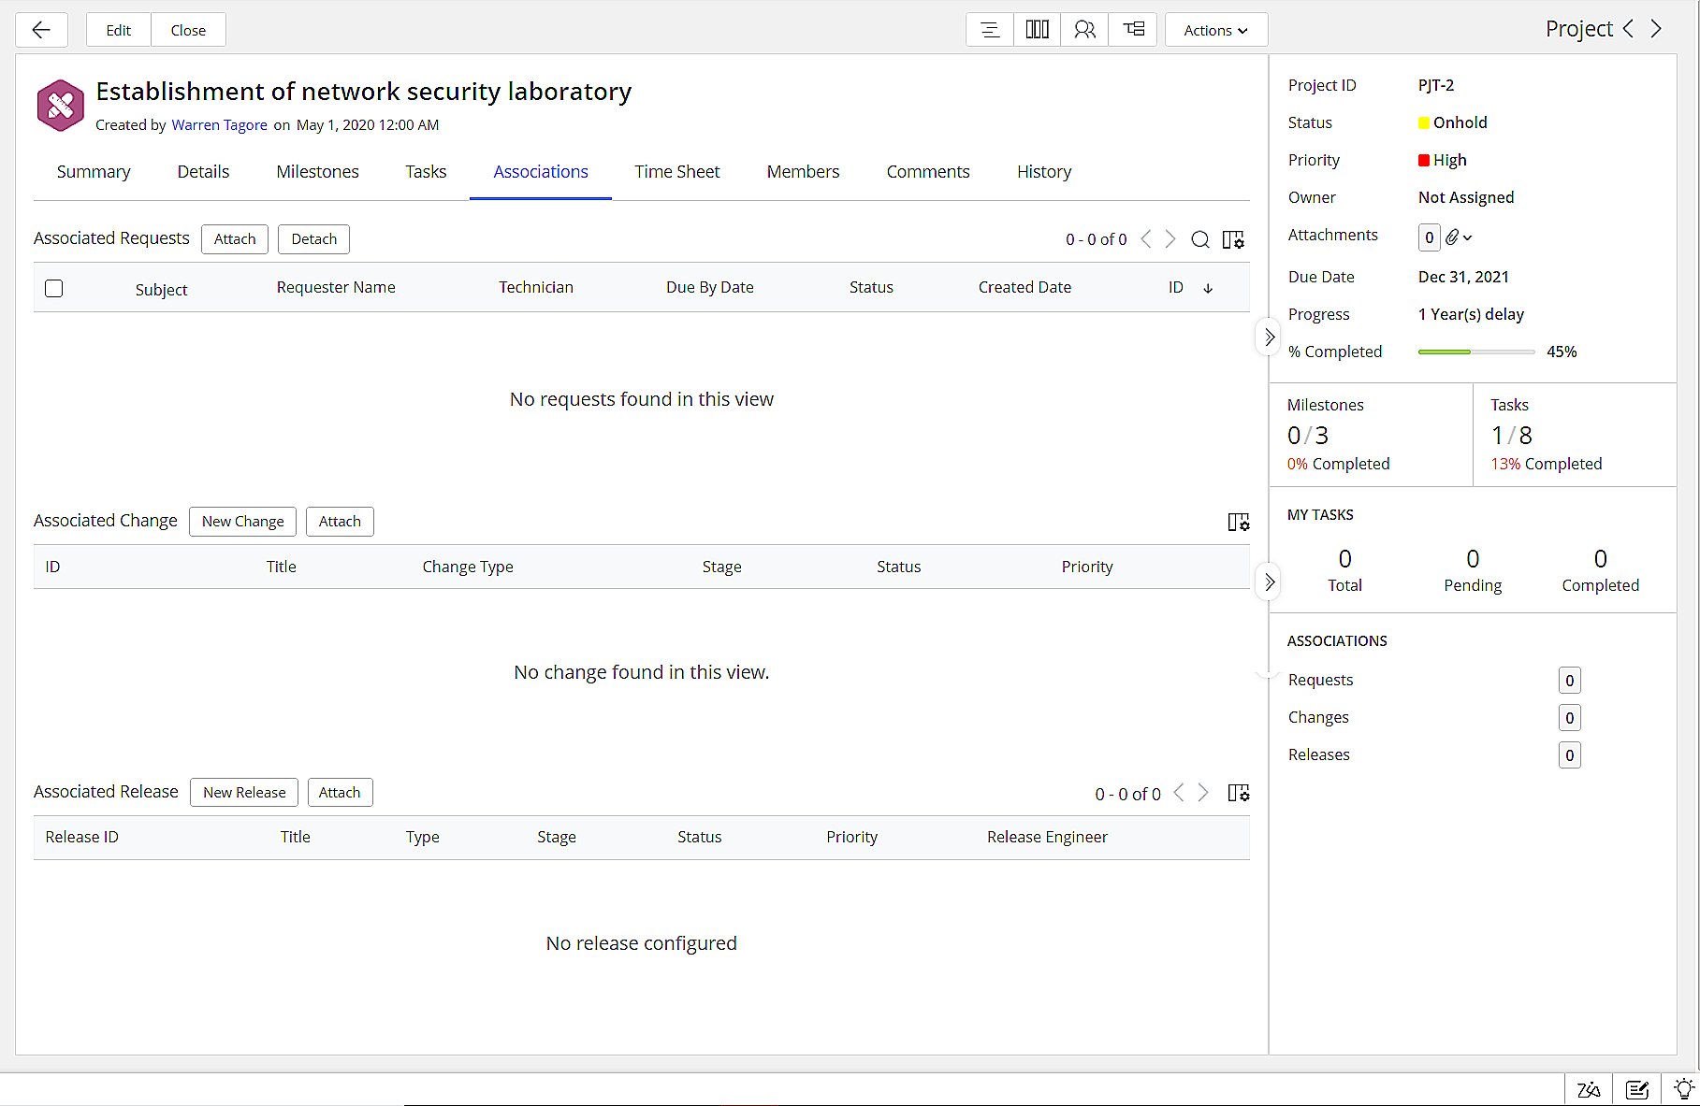Open the Time Sheet tab
Image resolution: width=1700 pixels, height=1106 pixels.
[677, 172]
